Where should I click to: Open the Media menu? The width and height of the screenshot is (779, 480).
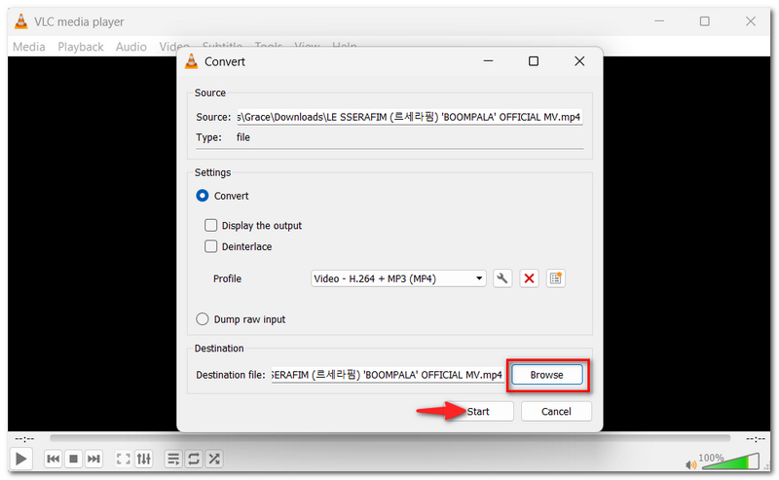[x=29, y=47]
